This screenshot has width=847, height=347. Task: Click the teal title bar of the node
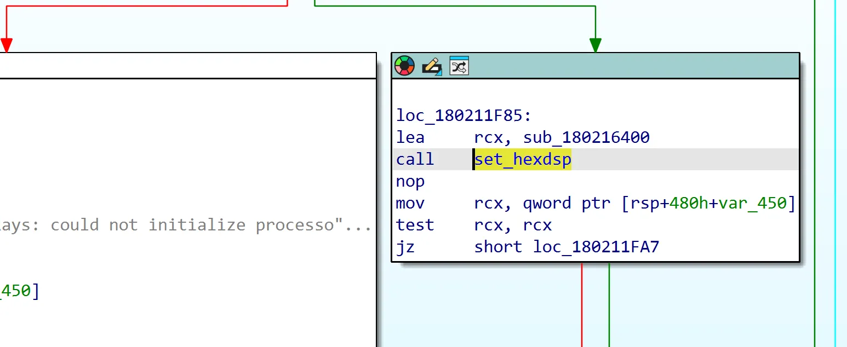(x=630, y=66)
